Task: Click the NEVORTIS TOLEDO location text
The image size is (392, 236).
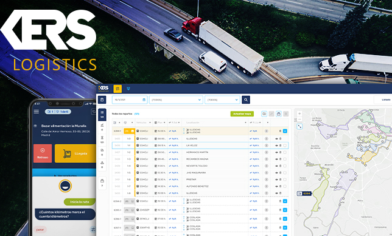Action: coord(197,166)
